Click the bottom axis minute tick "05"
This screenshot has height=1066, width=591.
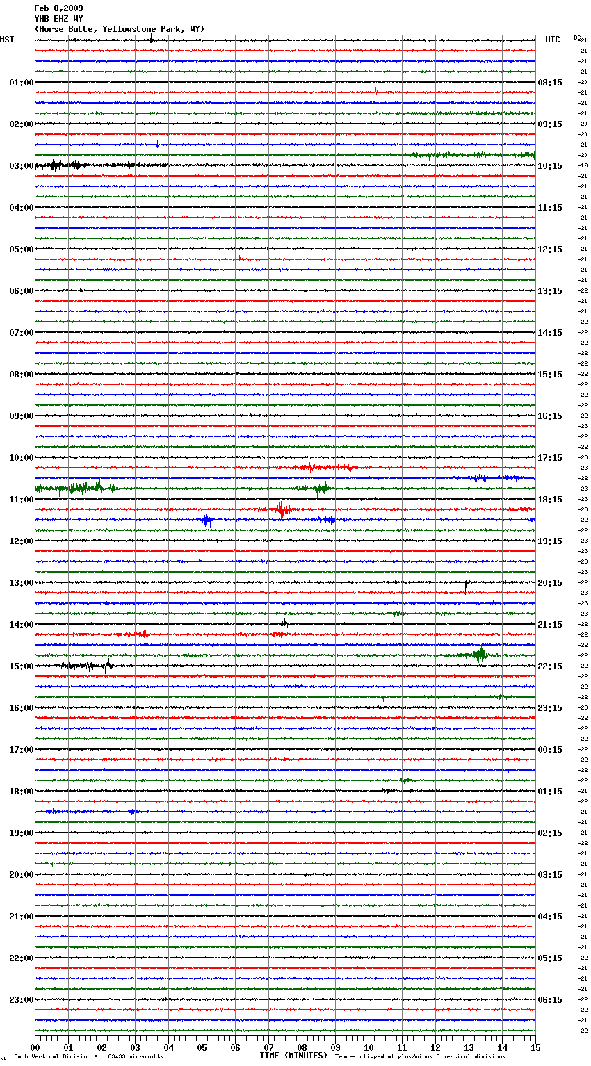(202, 1047)
